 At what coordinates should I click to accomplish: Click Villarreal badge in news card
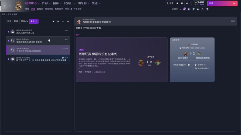141,63
